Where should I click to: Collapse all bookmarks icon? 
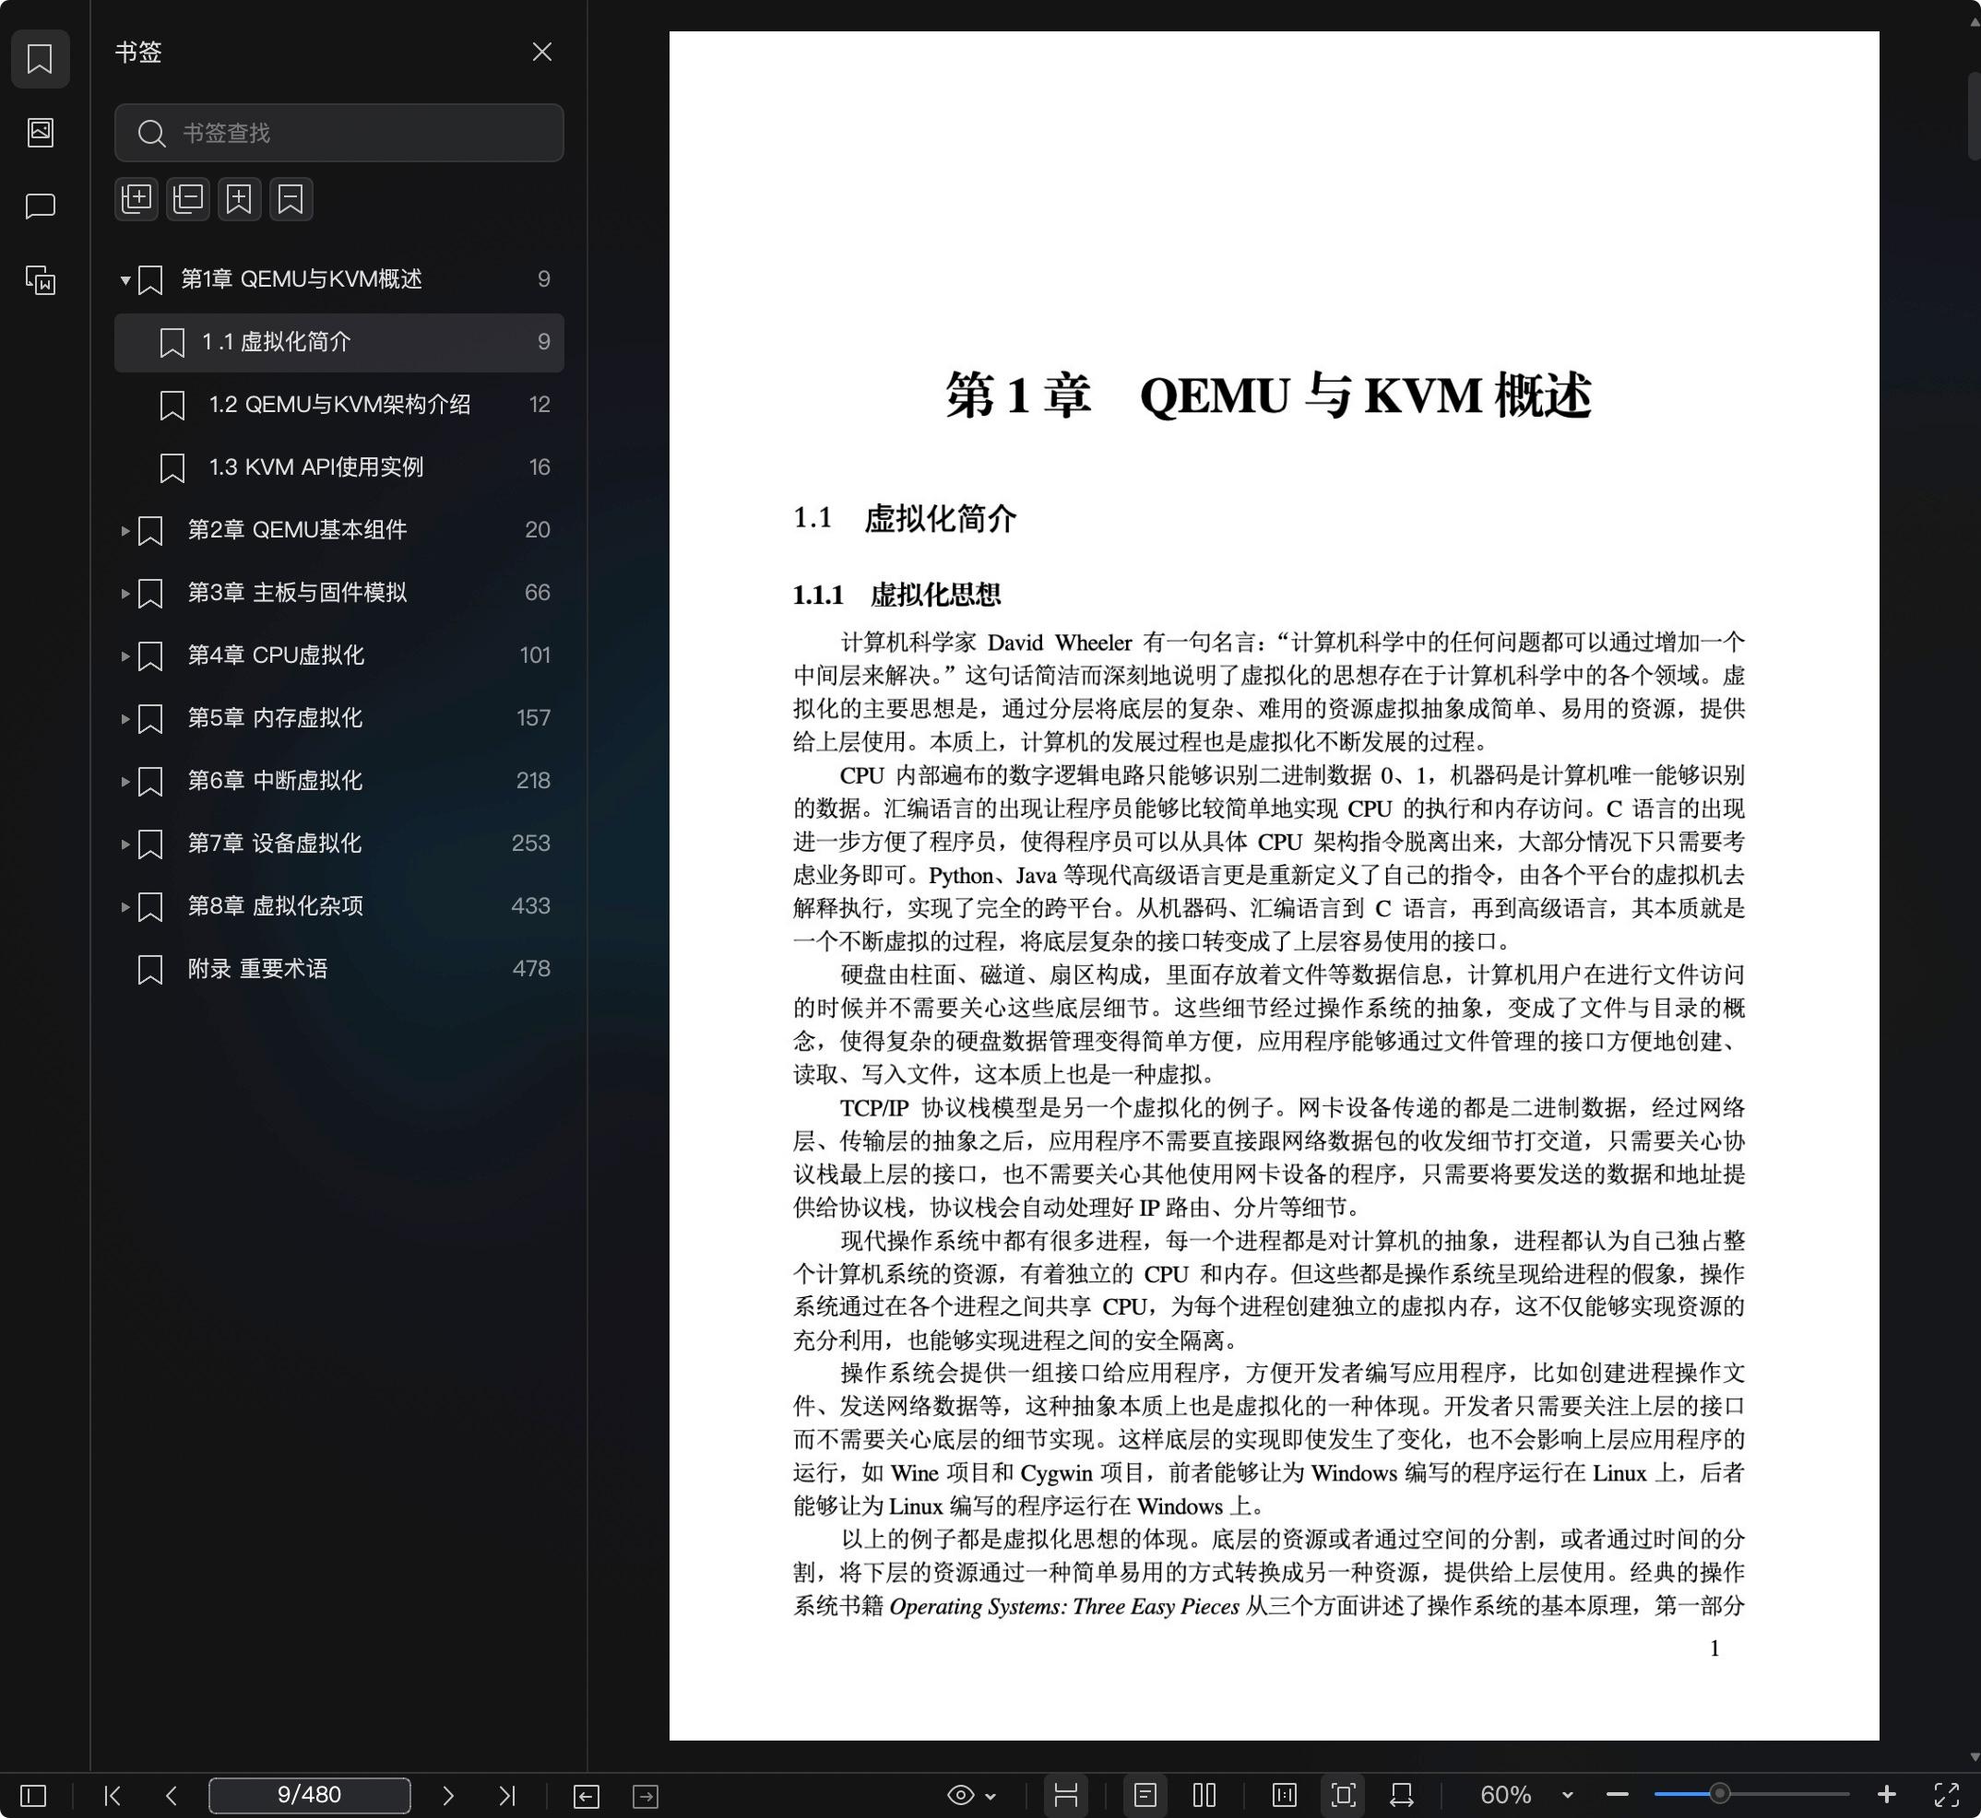pos(188,199)
